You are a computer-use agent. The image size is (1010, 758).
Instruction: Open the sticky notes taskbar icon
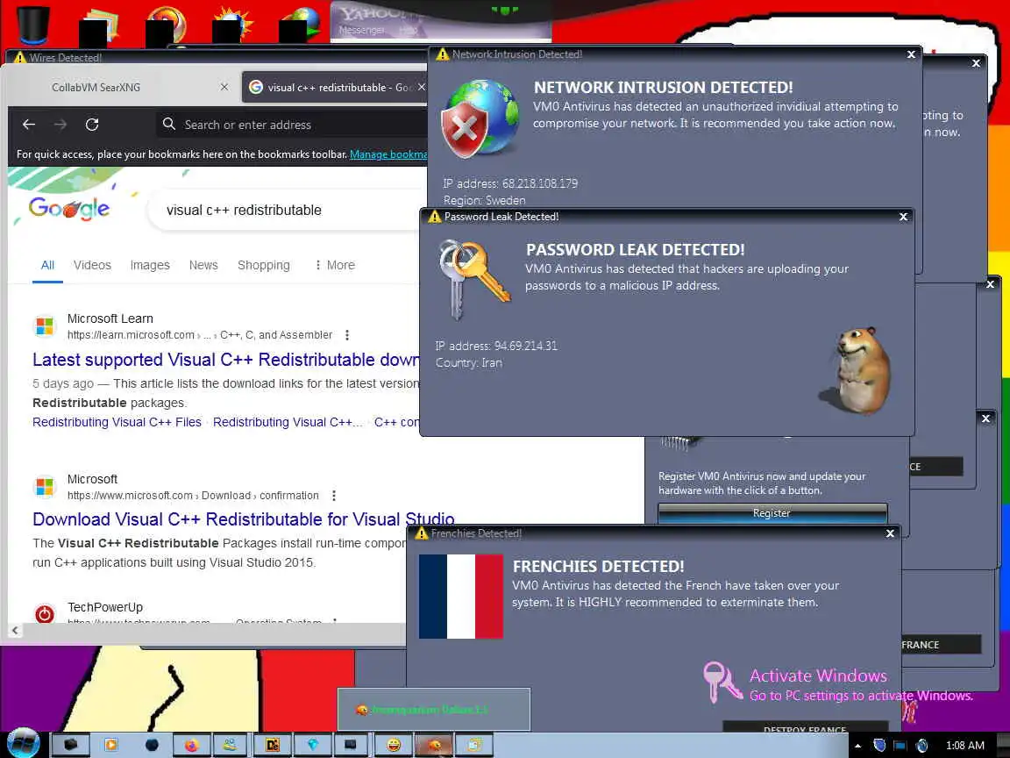pyautogui.click(x=474, y=745)
